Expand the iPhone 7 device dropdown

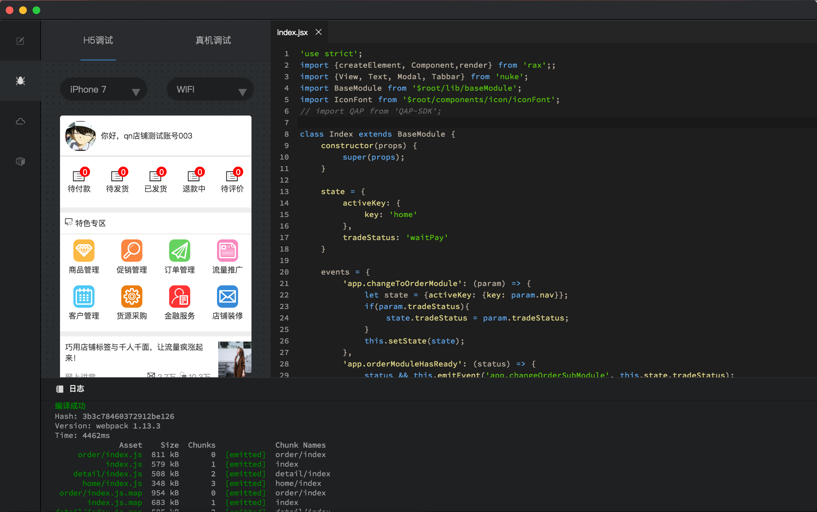click(104, 90)
